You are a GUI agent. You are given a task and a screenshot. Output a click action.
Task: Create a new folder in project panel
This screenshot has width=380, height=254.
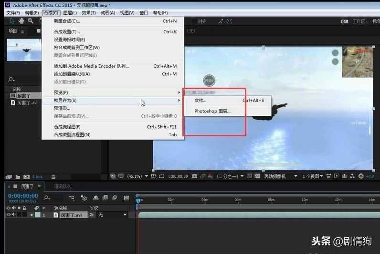point(18,177)
